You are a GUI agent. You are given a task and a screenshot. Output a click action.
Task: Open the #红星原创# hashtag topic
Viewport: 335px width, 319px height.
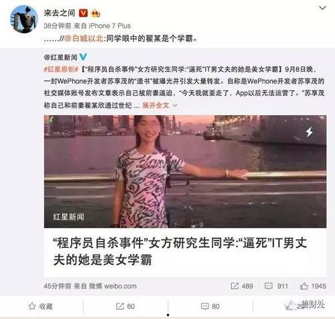click(61, 69)
